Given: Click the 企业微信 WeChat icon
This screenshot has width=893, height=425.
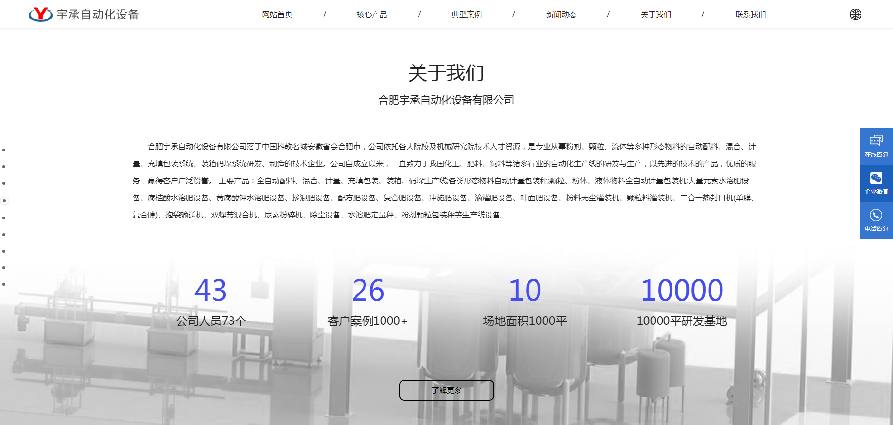Looking at the screenshot, I should [876, 183].
